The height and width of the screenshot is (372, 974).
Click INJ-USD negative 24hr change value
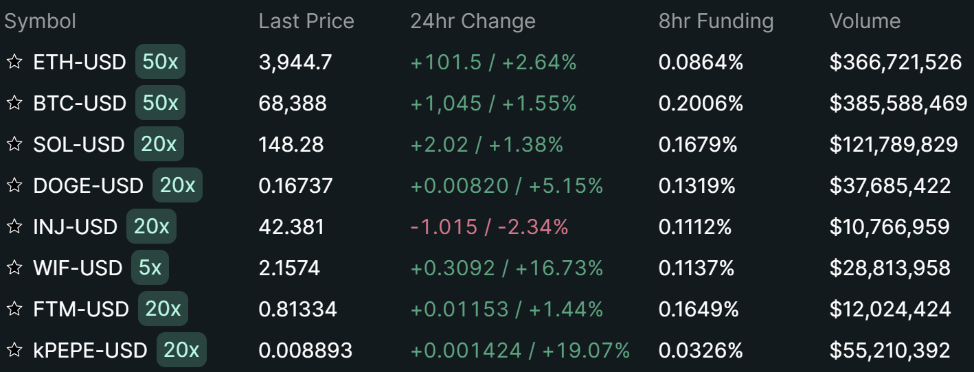pos(489,227)
